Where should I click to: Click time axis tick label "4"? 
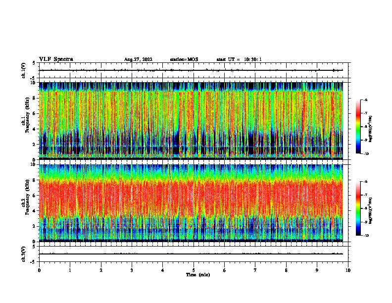(163, 270)
